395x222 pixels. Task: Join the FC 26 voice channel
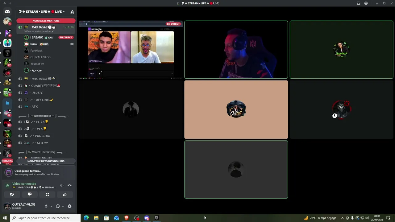pos(46,122)
